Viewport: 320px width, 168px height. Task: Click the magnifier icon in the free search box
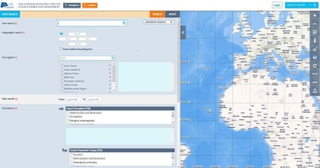[124, 23]
